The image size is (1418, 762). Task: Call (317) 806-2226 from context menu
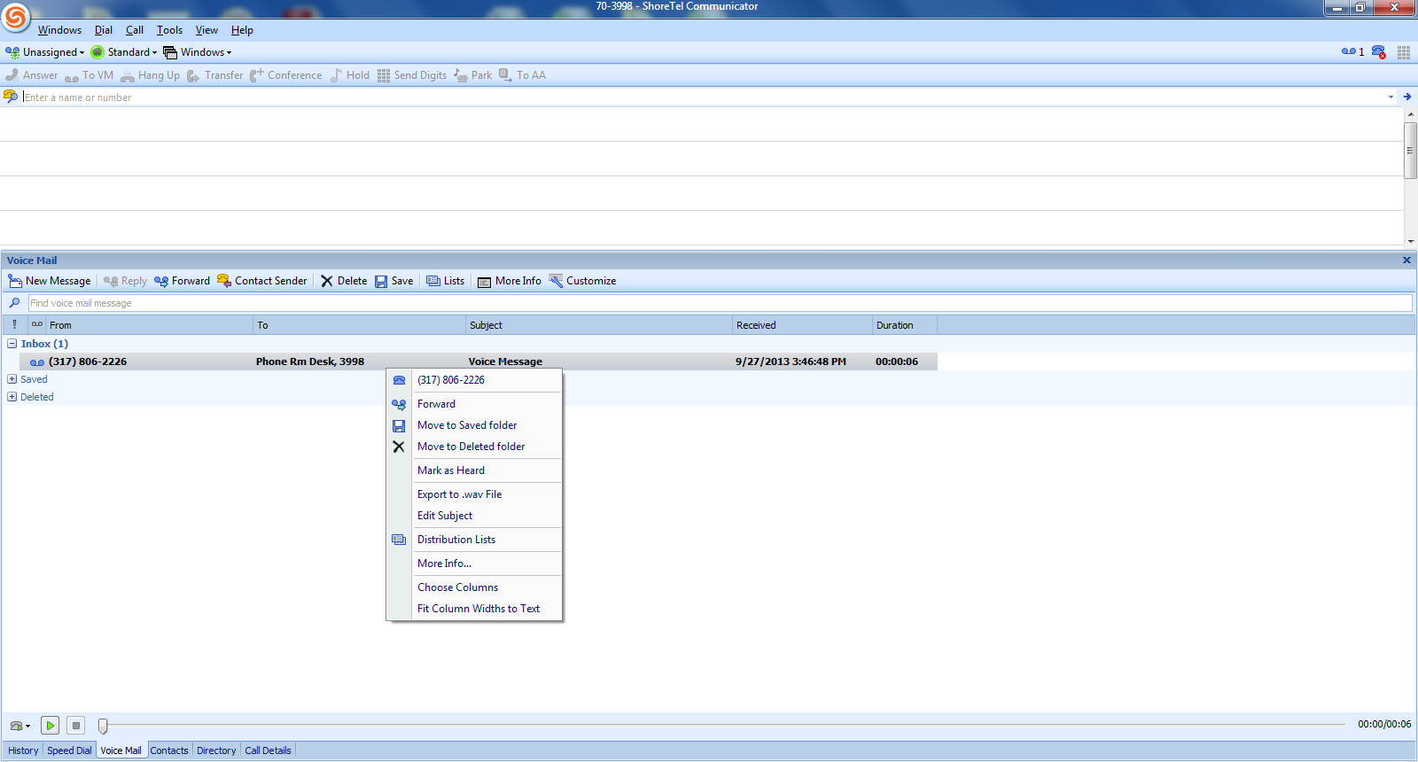(x=474, y=380)
